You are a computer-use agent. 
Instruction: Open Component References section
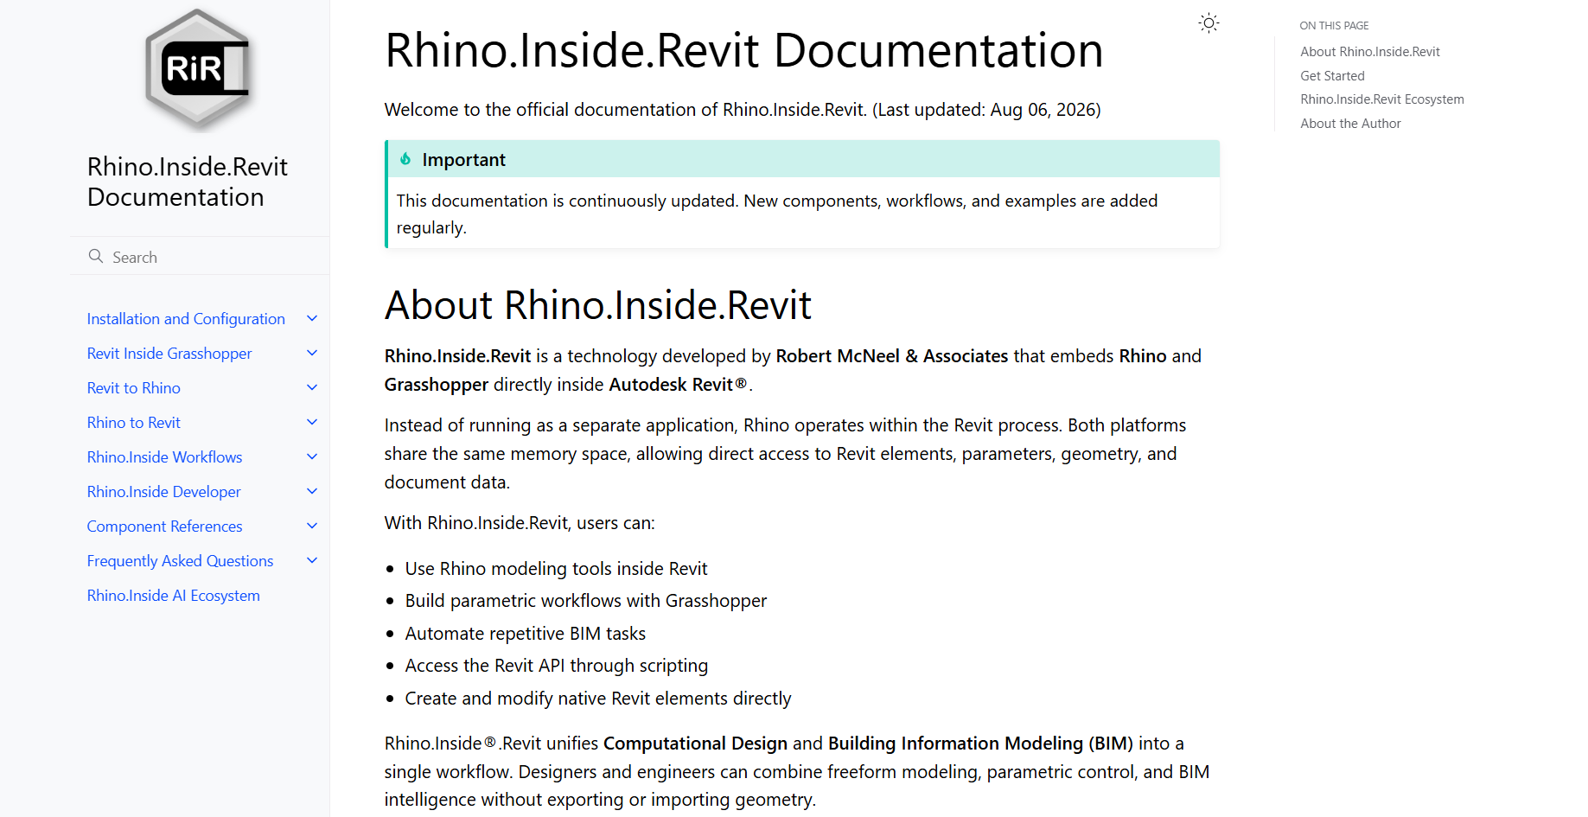164,527
